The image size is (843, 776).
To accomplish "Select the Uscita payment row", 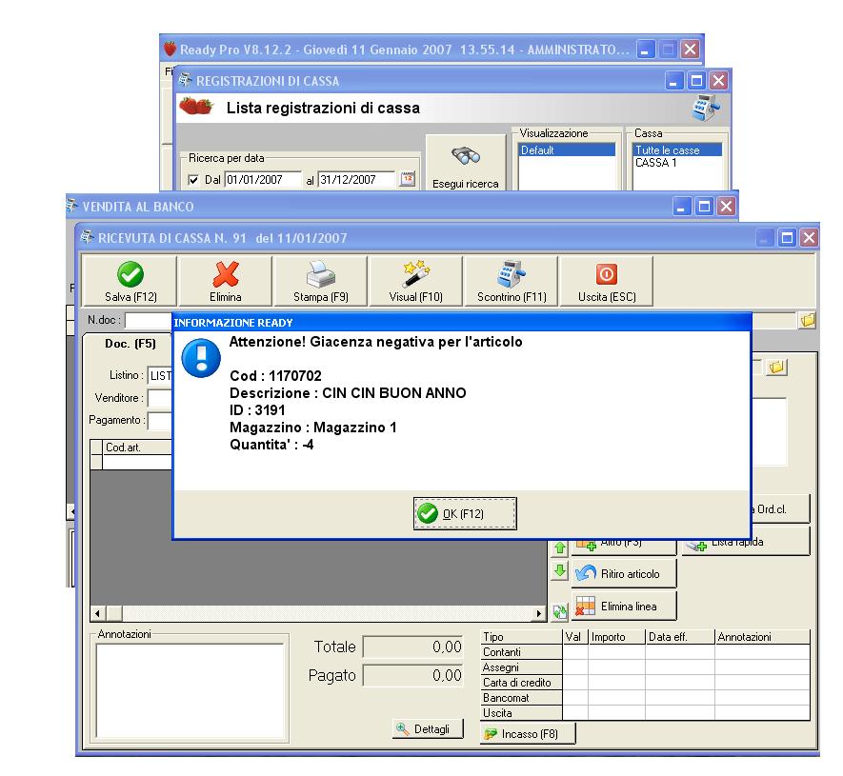I will pos(646,712).
